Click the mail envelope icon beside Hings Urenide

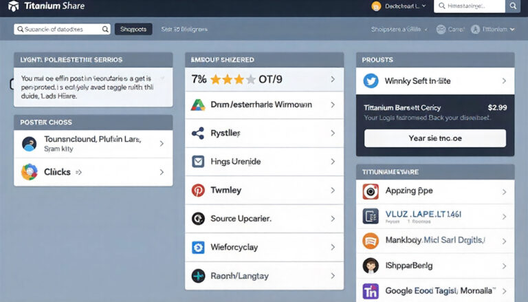click(x=198, y=162)
